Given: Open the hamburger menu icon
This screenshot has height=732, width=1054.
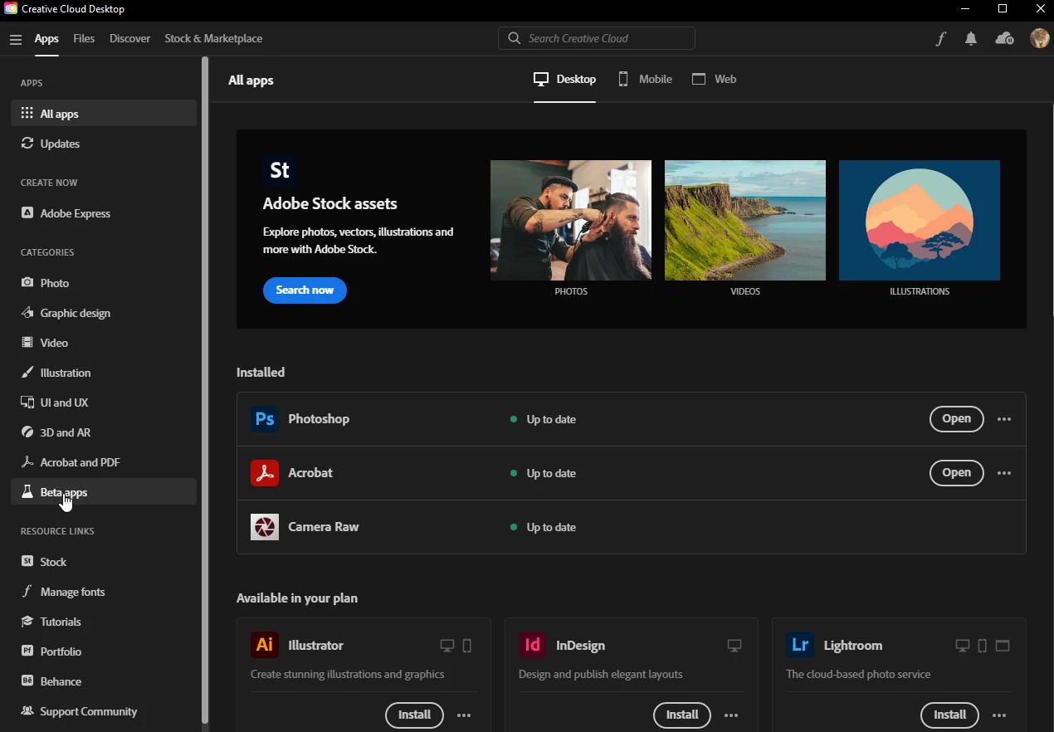Looking at the screenshot, I should (x=16, y=39).
